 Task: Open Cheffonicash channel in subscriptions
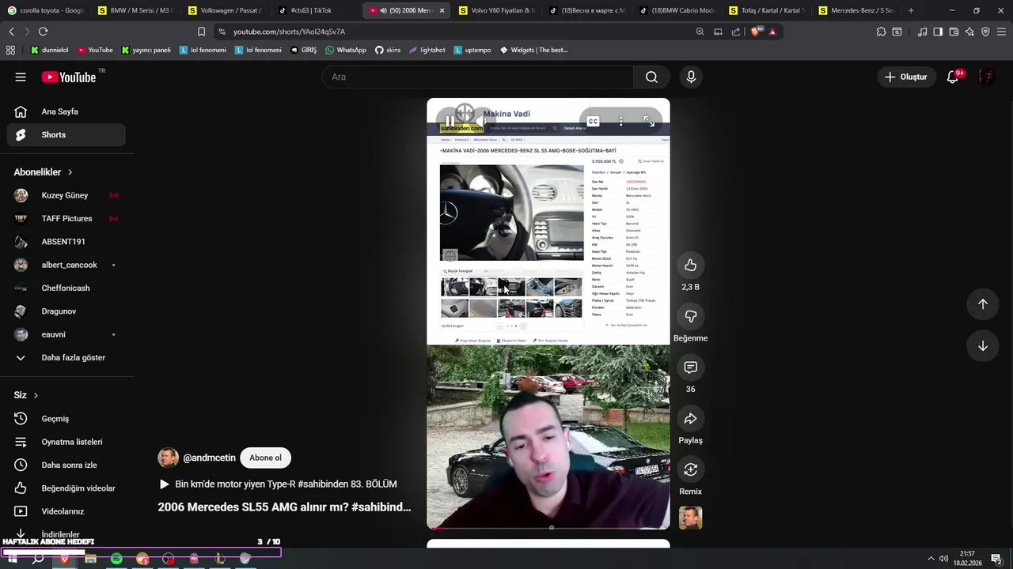(x=66, y=288)
